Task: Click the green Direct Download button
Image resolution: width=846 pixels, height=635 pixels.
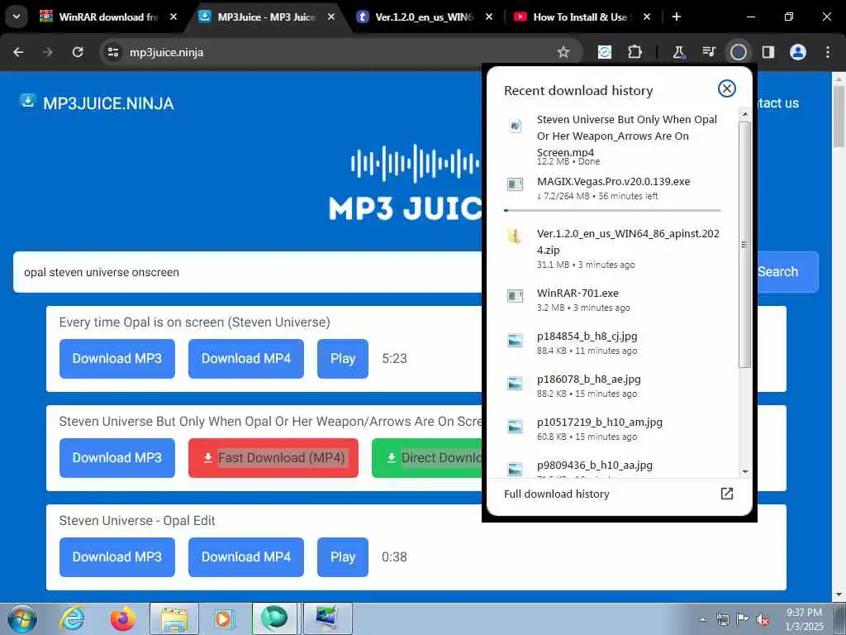Action: (427, 458)
